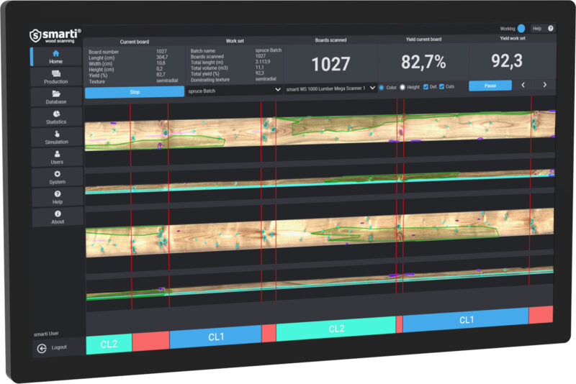Click the third board face scan image
576x384 pixels.
(x=320, y=233)
